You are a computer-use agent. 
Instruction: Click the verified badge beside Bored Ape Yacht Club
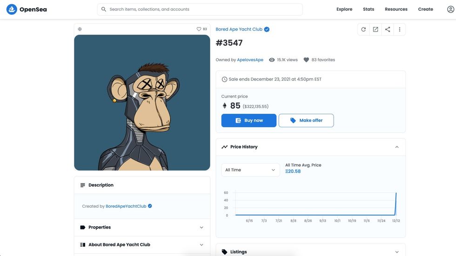coord(267,29)
